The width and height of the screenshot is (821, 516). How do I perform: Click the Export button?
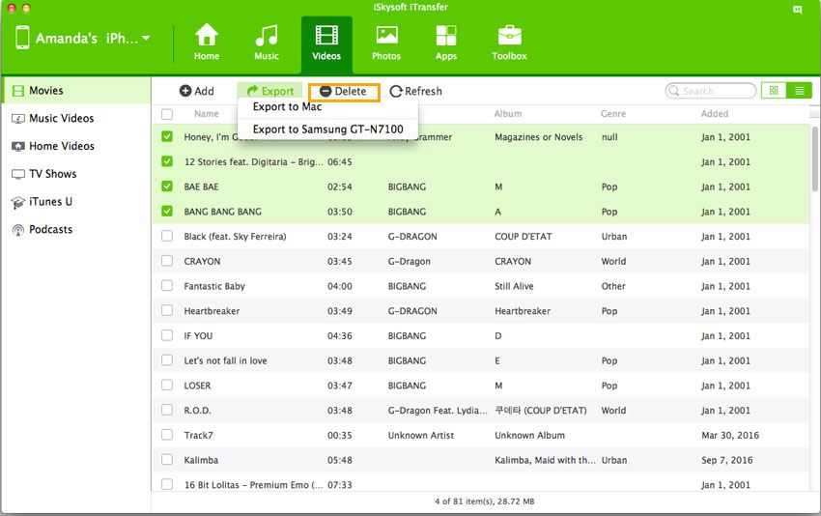tap(269, 91)
